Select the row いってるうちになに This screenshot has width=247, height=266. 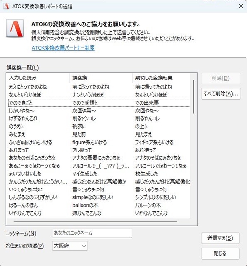(99, 190)
